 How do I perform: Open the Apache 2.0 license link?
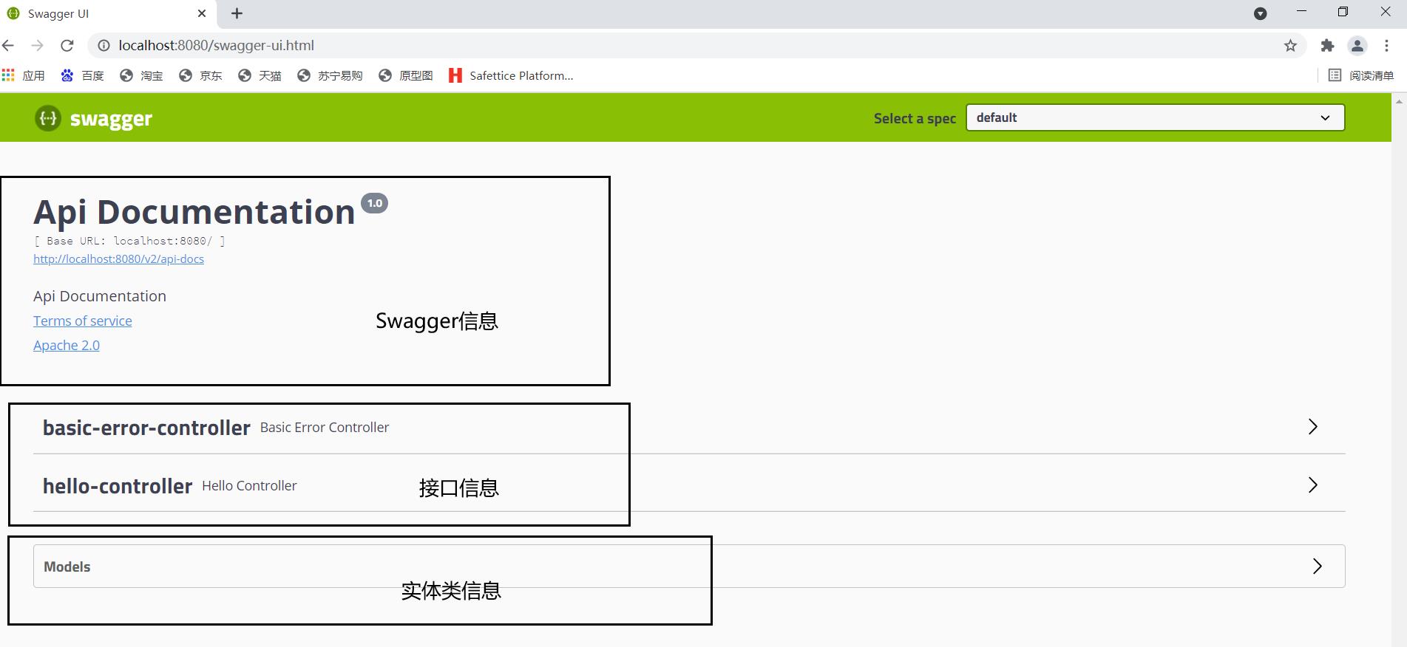point(67,345)
